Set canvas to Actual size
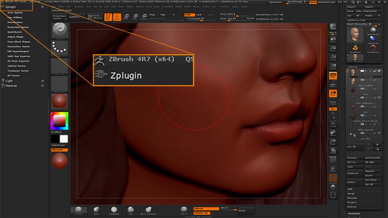This screenshot has height=218, width=388. pyautogui.click(x=333, y=58)
